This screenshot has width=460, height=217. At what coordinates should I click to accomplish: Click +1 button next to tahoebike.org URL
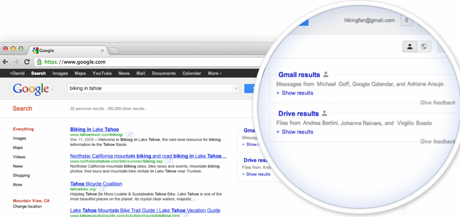click(102, 190)
